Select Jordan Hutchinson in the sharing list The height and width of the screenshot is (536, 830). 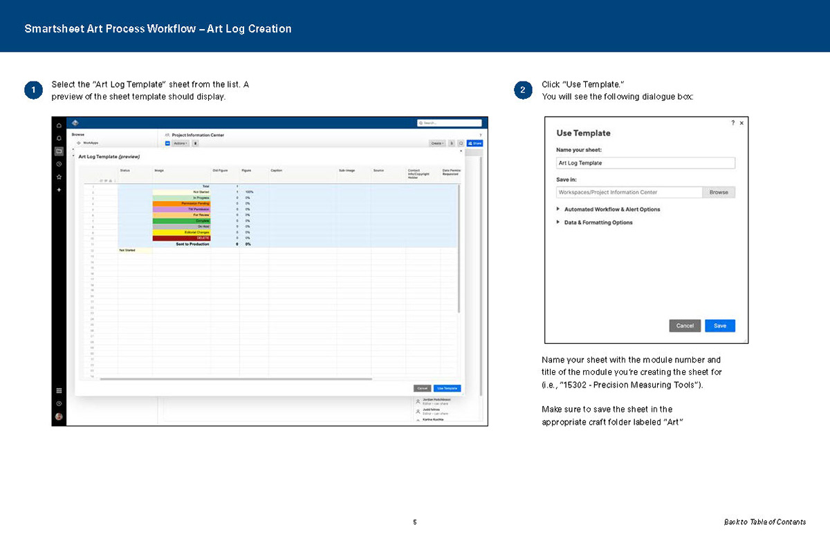[x=436, y=401]
